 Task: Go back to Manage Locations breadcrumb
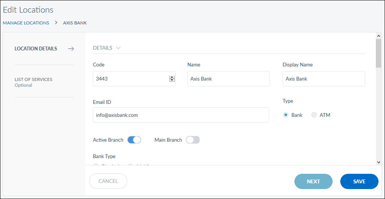26,23
